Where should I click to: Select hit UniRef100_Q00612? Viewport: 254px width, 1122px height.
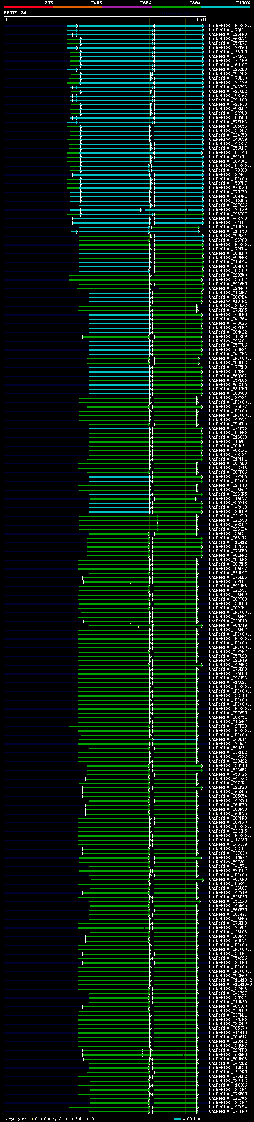pyautogui.click(x=227, y=1037)
